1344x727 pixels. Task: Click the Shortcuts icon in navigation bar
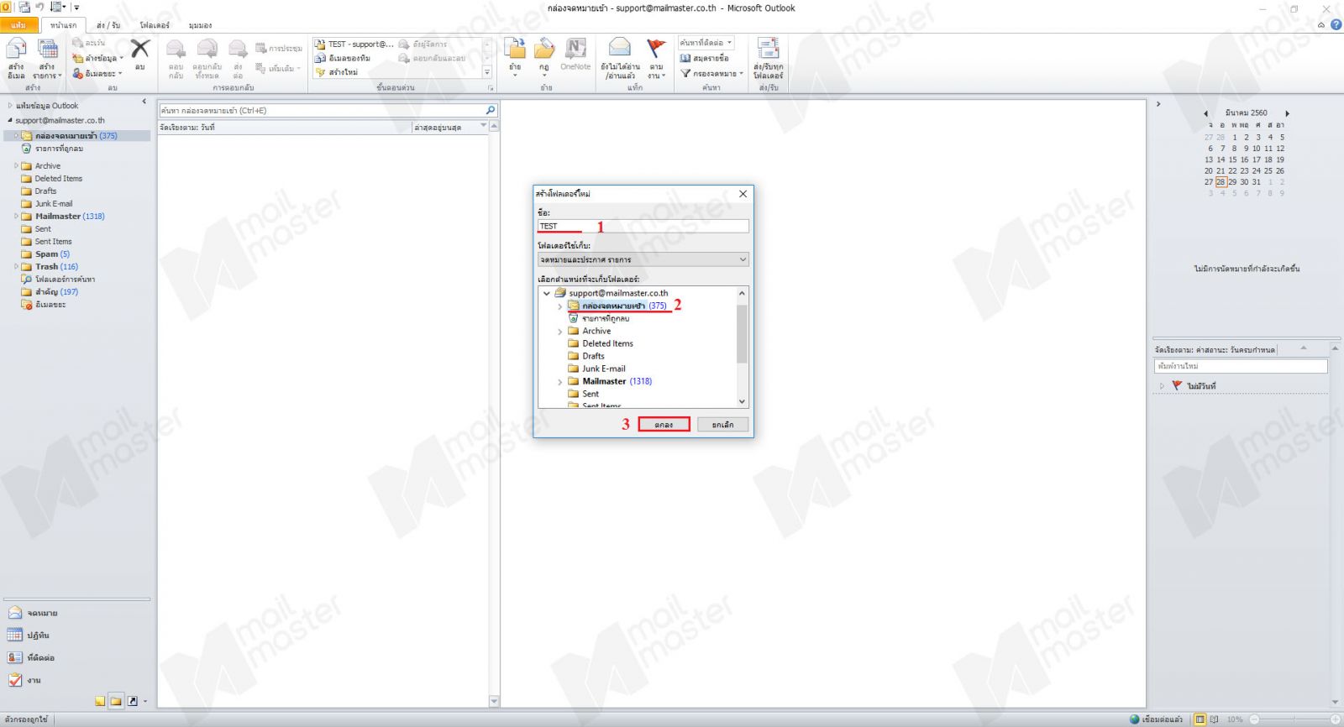coord(132,701)
